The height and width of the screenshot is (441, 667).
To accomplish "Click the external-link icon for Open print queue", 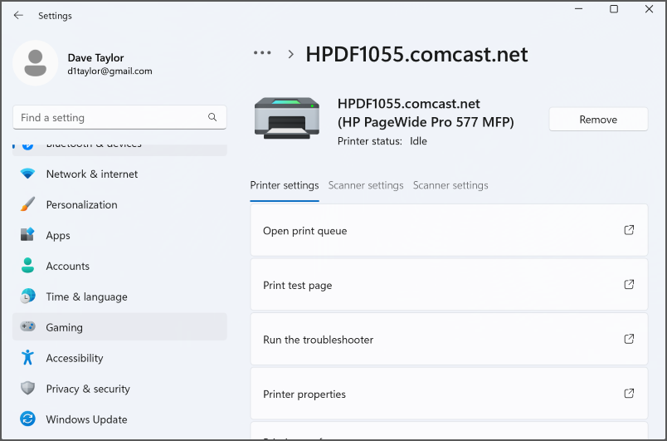I will 629,230.
